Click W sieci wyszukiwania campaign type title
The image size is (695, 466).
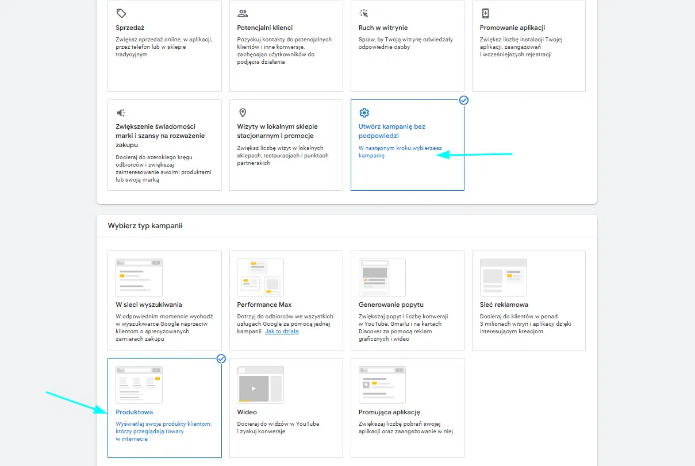[149, 305]
